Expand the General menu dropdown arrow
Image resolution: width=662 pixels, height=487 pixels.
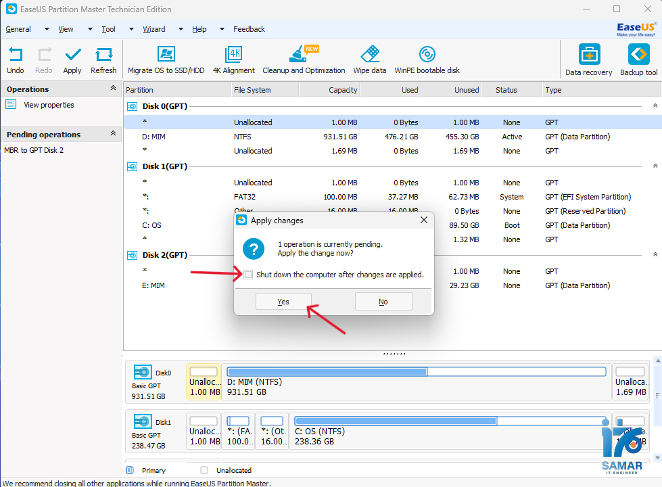click(x=46, y=29)
